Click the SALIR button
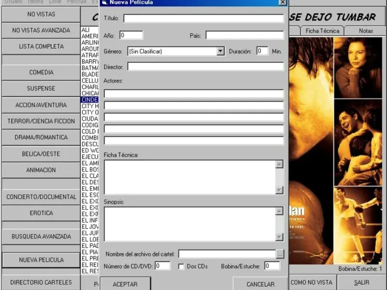Screen dimensions: 387x290 pyautogui.click(x=361, y=282)
